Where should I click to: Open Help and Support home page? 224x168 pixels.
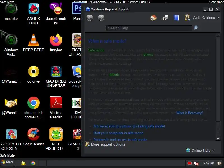tap(153, 18)
